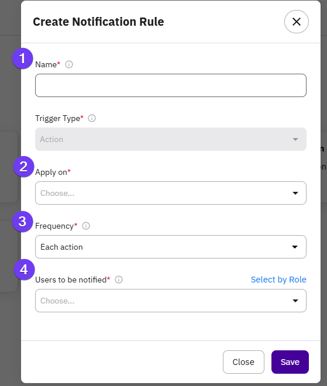Show the Trigger Type info tooltip icon
Image resolution: width=327 pixels, height=386 pixels.
(x=92, y=118)
